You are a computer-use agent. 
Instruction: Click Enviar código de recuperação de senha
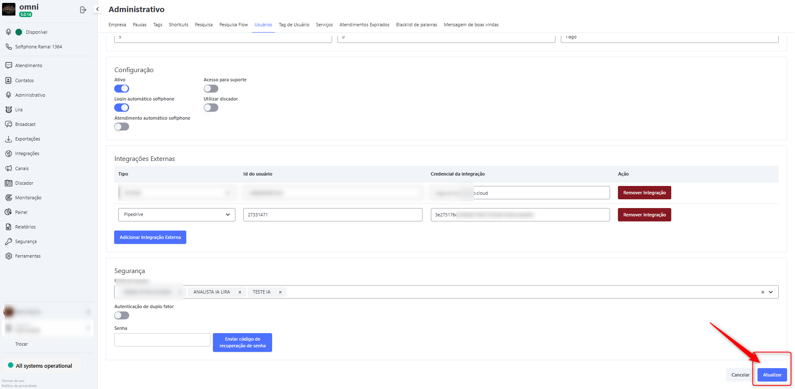[242, 342]
